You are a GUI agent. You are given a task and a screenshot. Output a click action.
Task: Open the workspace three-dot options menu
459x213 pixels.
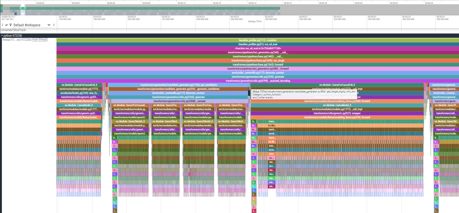(x=54, y=25)
